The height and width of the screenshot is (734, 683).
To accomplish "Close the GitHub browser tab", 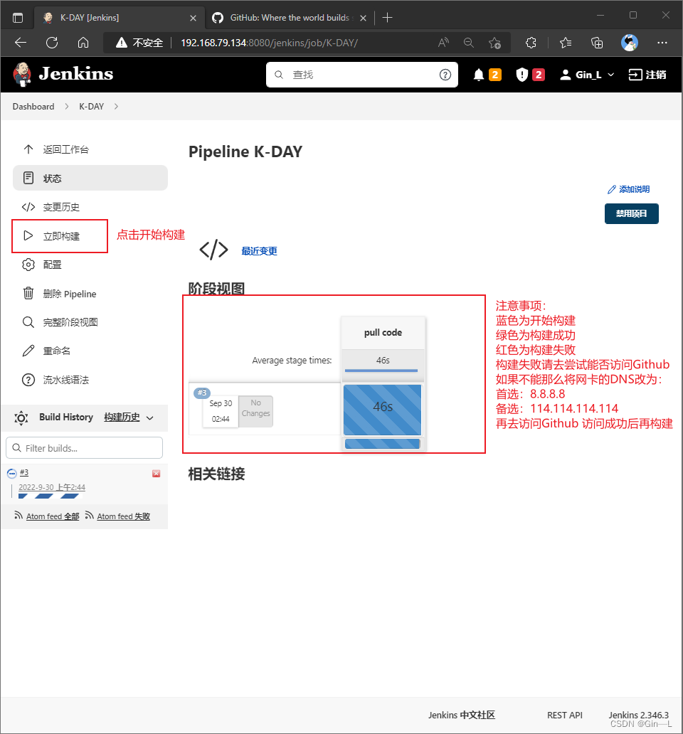I will (x=363, y=18).
